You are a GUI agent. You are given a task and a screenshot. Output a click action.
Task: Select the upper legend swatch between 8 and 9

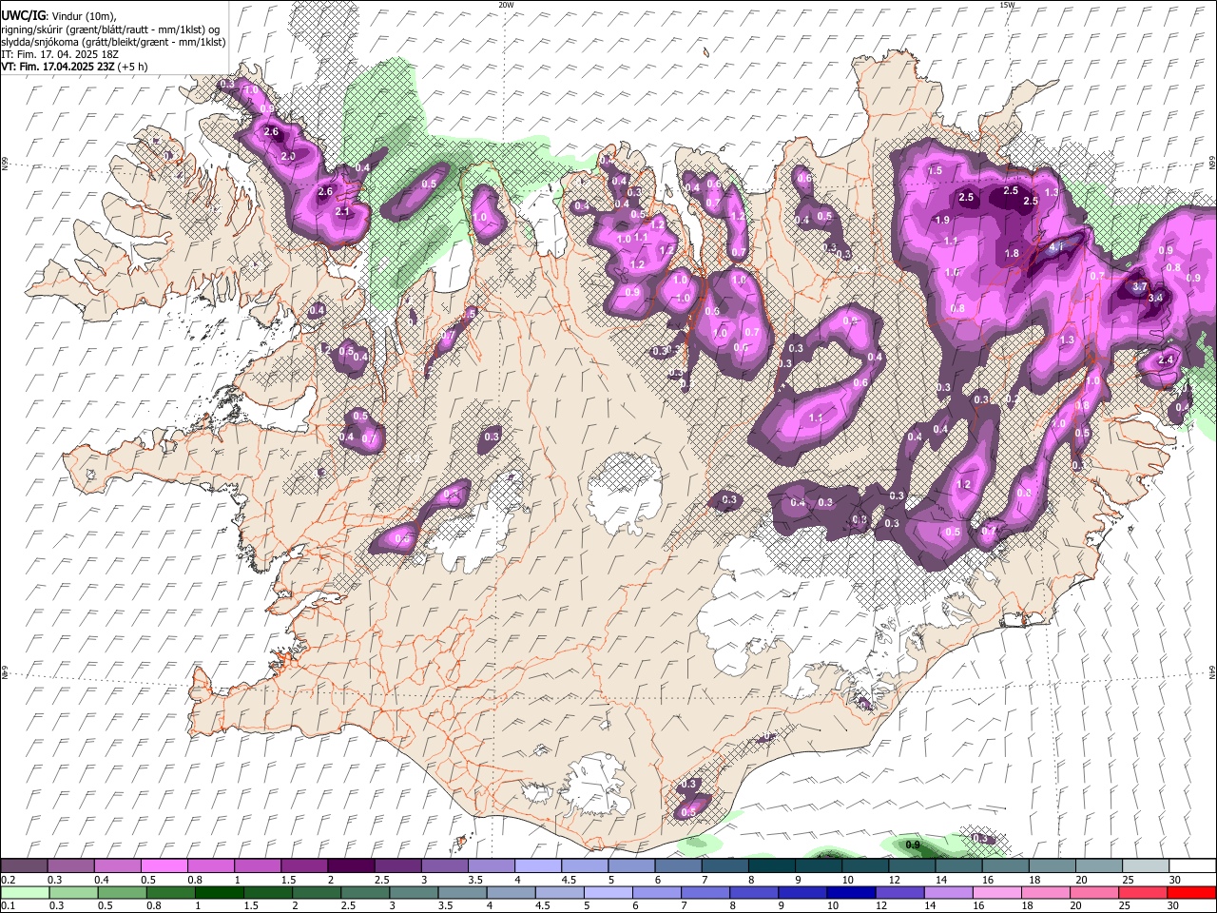point(771,865)
